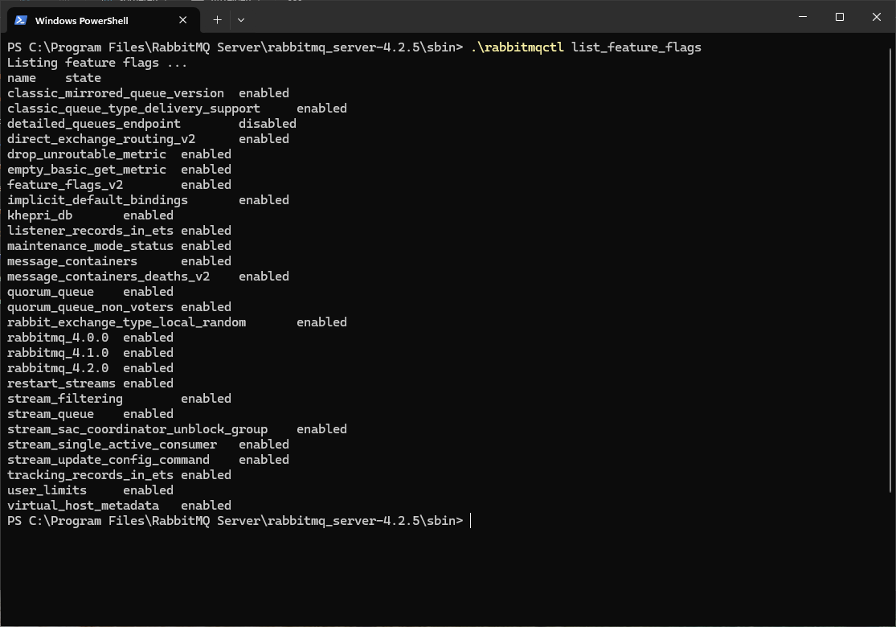
Task: Close the terminal window
Action: click(877, 17)
